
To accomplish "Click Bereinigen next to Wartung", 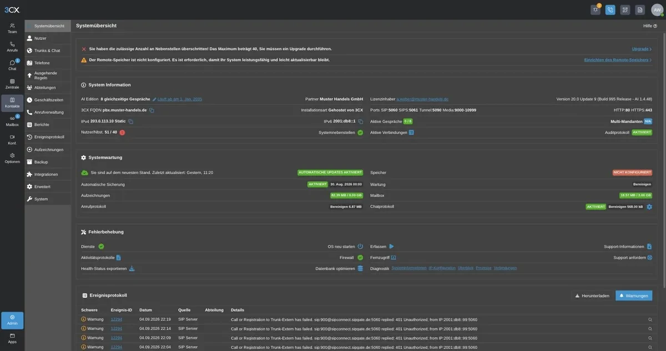I will coord(642,184).
